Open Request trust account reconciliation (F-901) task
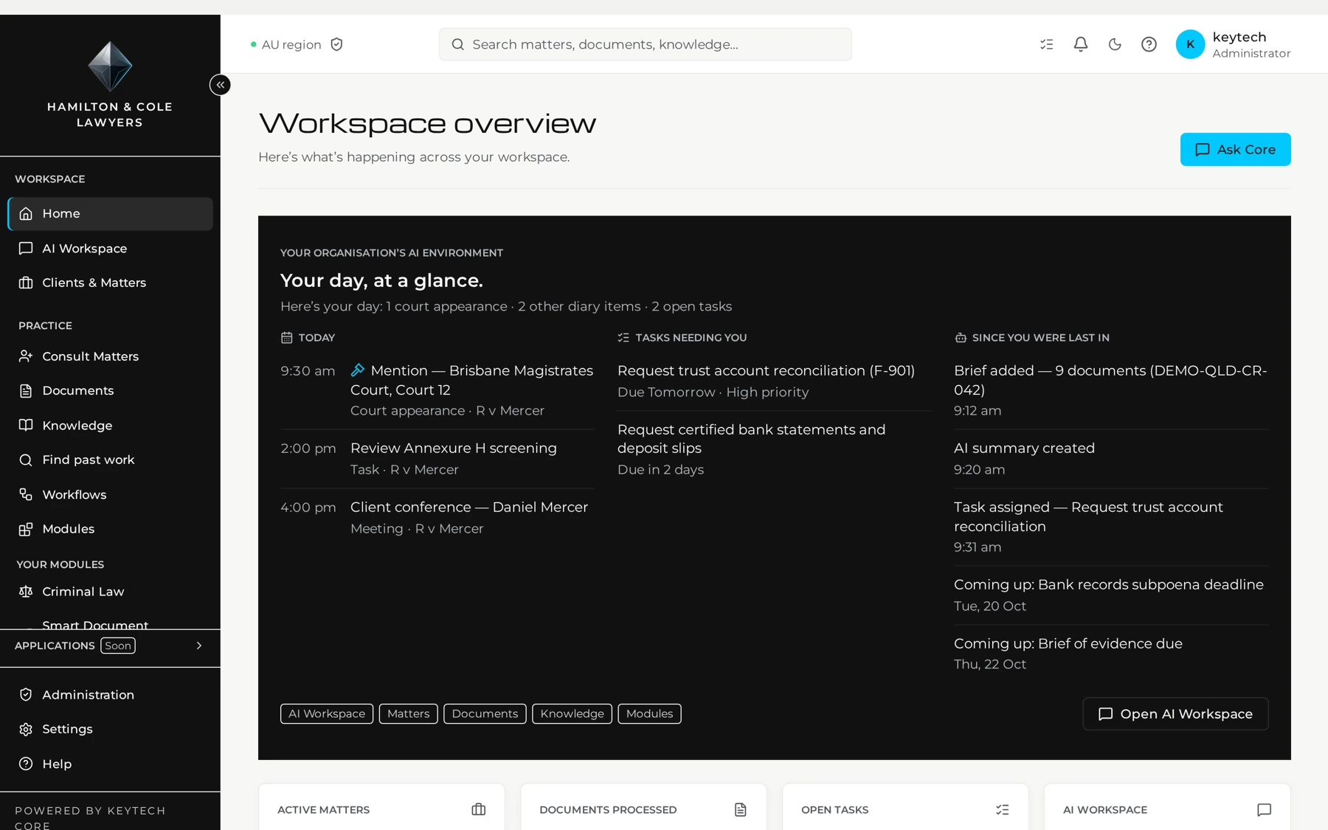 coord(775,381)
